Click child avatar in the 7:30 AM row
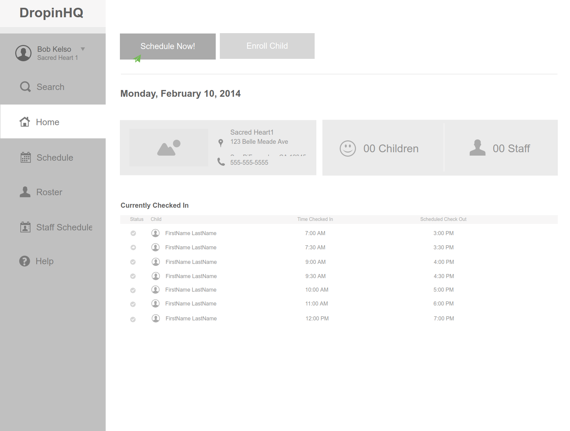570x431 pixels. 155,247
